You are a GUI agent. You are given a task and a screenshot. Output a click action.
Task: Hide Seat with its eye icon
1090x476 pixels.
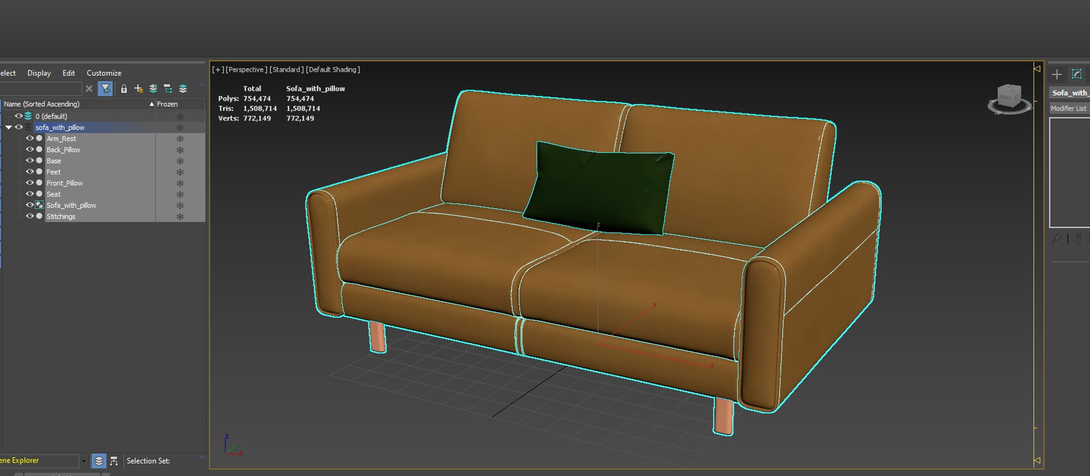coord(30,194)
